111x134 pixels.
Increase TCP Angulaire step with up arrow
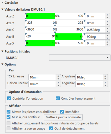point(105,76)
